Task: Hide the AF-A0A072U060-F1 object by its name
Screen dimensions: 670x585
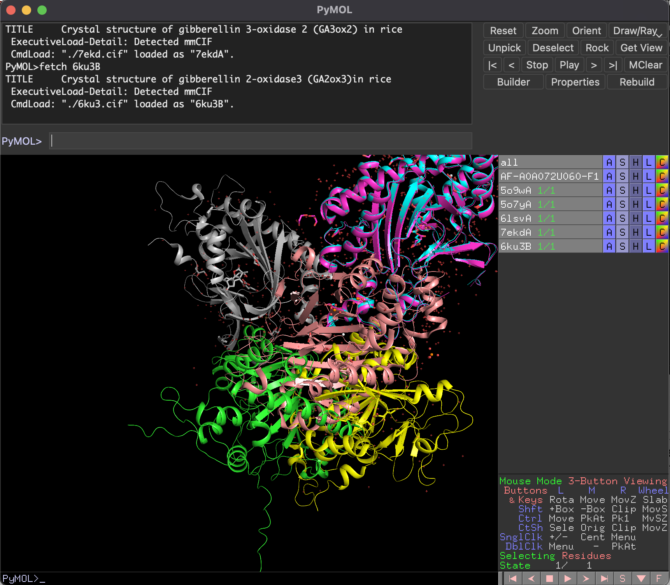Action: (x=549, y=176)
